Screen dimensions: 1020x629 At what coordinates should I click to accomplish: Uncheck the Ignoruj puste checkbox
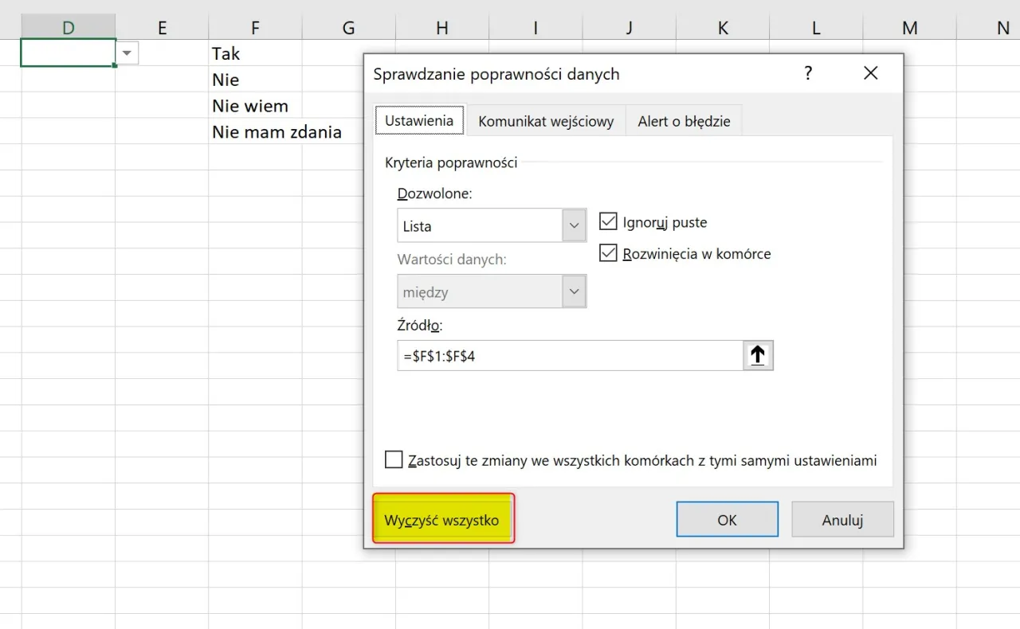pos(608,222)
